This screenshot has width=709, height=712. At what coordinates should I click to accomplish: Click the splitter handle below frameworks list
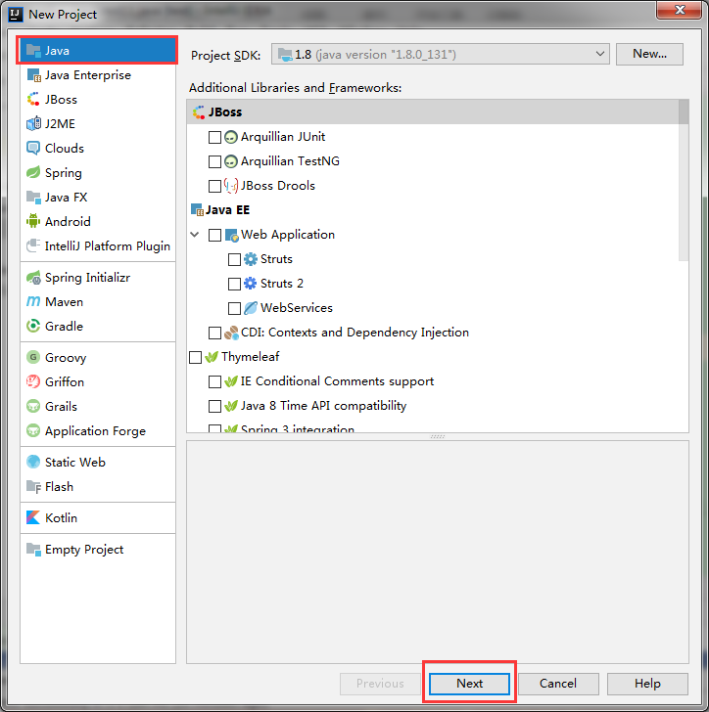pos(438,436)
